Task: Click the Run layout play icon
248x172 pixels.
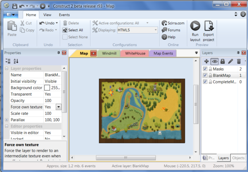Action: pos(195,26)
